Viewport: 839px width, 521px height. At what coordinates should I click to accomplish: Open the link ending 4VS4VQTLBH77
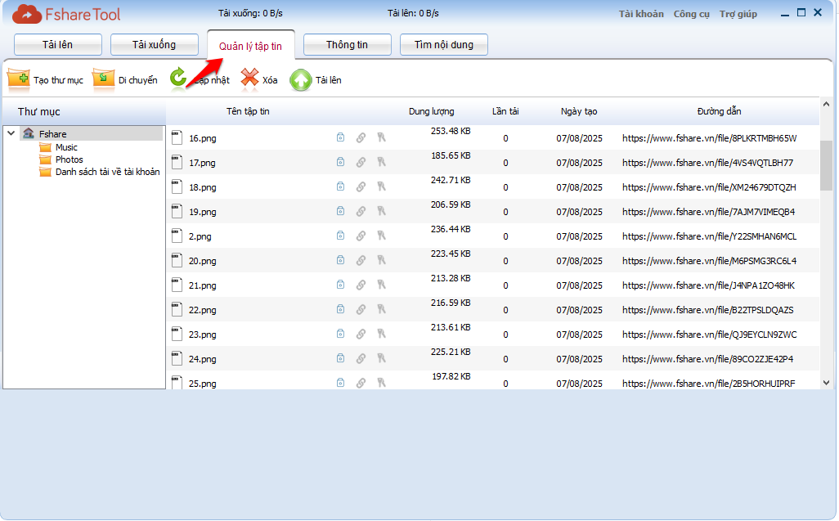click(x=707, y=163)
